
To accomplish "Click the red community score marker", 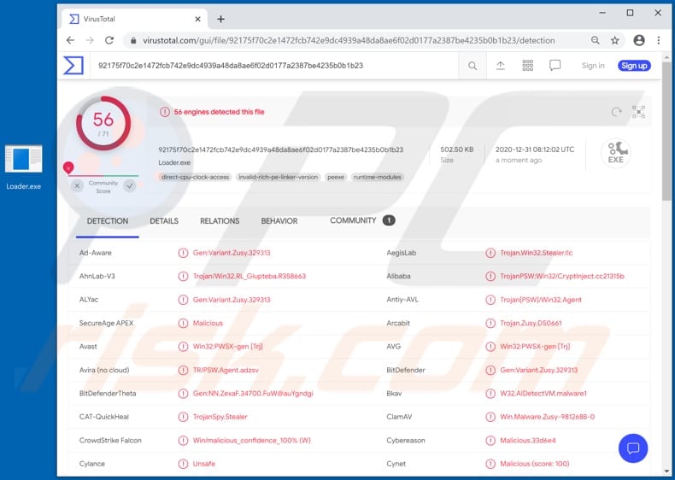I will point(68,168).
